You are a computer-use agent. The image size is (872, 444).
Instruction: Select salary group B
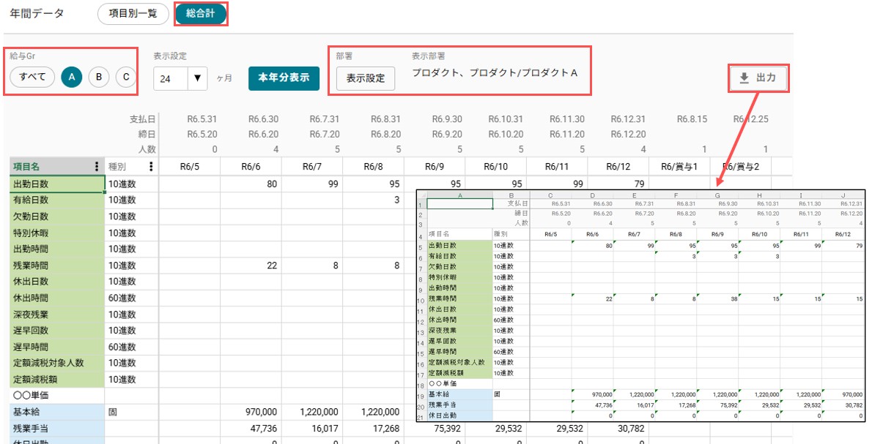(x=98, y=77)
